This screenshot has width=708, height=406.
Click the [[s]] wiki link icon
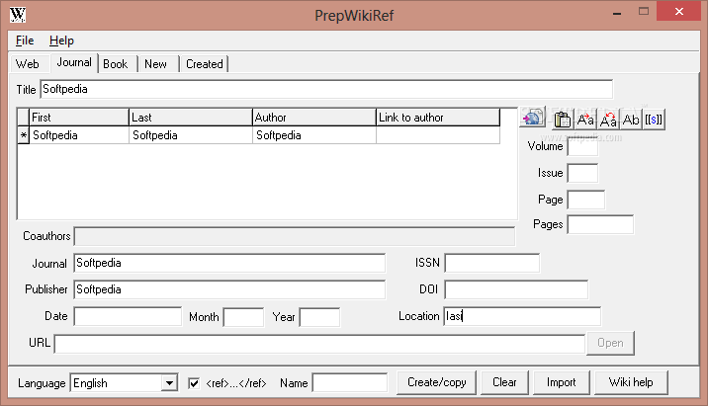[654, 120]
